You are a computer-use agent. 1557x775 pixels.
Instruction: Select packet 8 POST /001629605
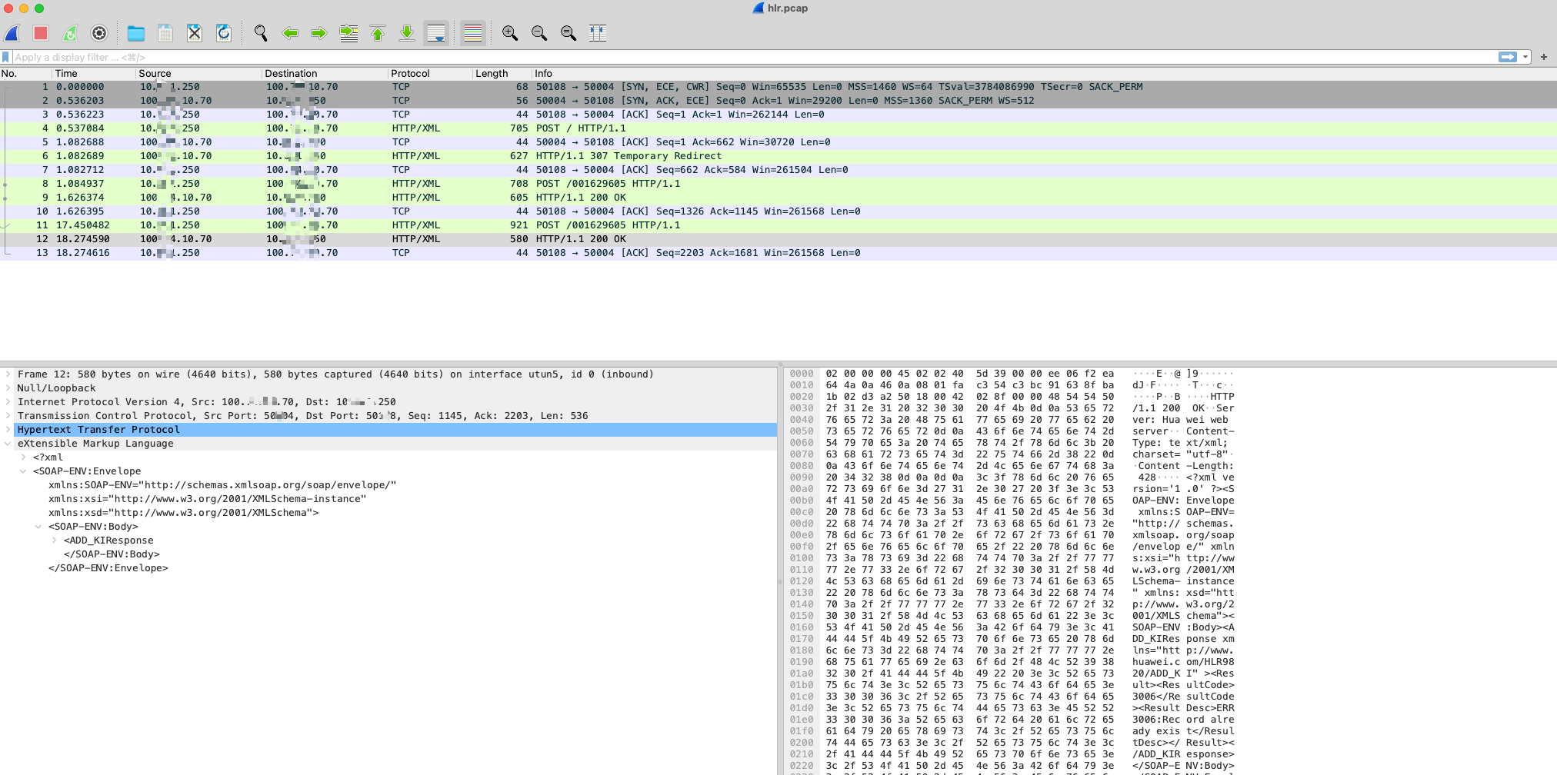click(x=778, y=184)
